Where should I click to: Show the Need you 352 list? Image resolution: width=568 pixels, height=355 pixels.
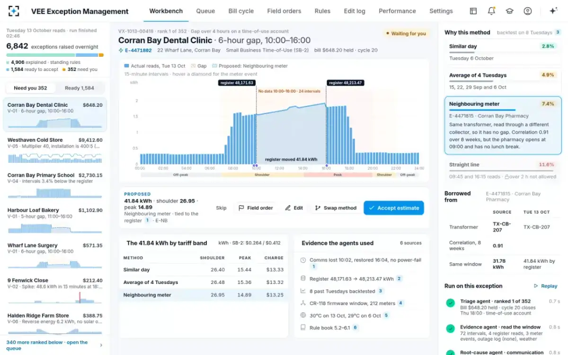30,88
